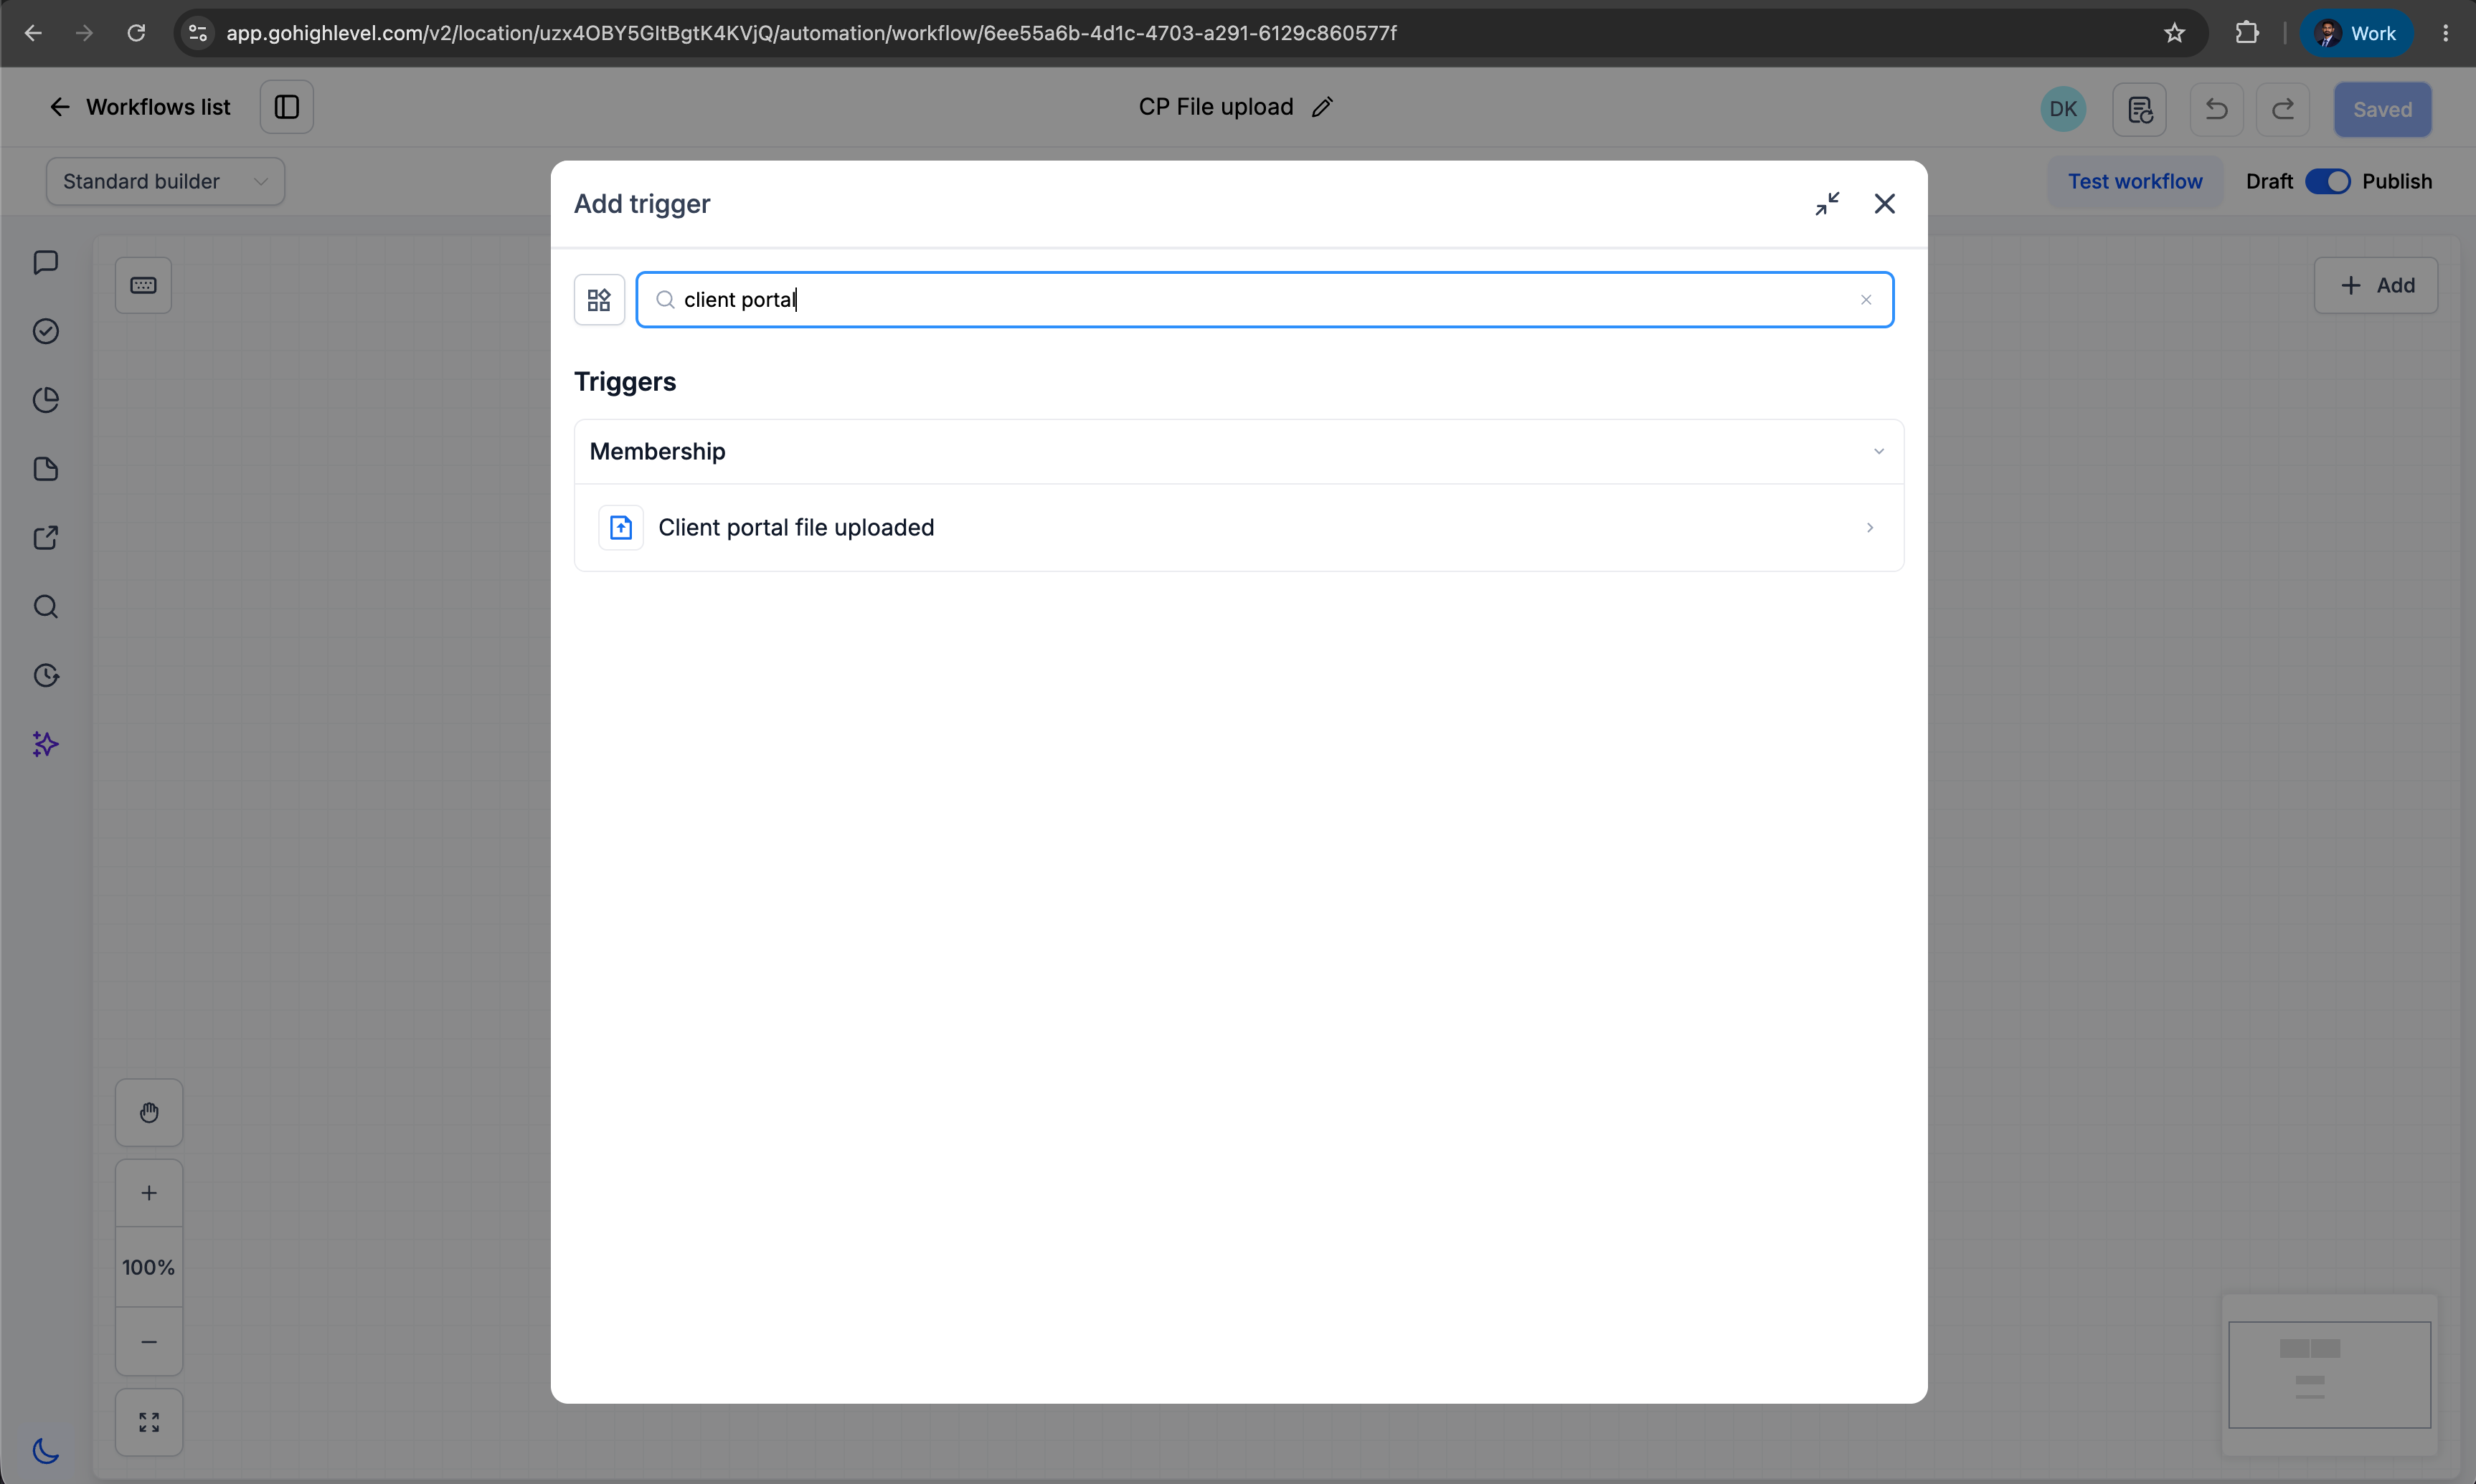
Task: Open Standard builder dropdown
Action: tap(165, 181)
